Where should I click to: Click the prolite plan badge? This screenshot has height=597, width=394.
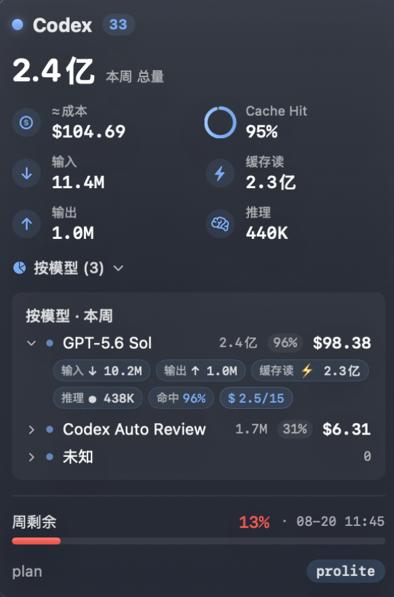[346, 571]
